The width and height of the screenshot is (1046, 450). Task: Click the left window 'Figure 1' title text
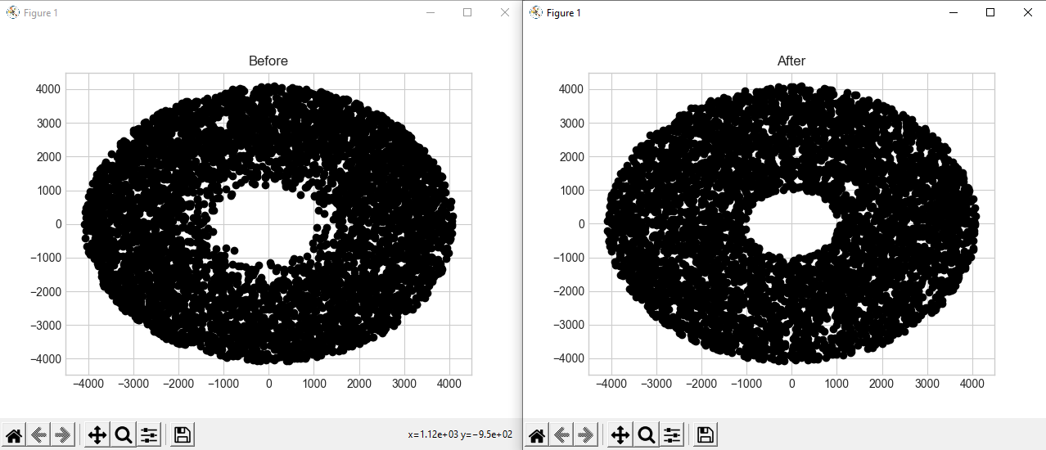point(41,13)
